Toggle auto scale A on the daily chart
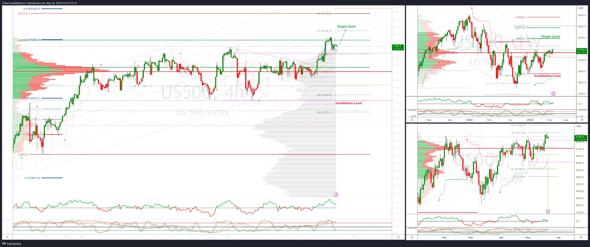The width and height of the screenshot is (590, 247). 581,238
